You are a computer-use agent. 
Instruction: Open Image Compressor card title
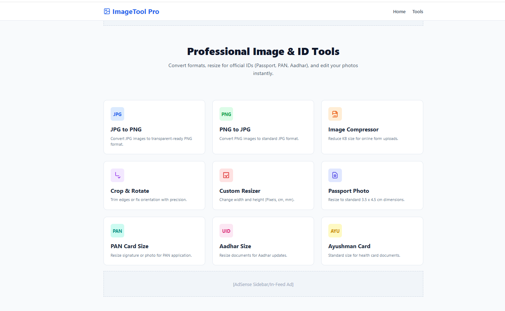[x=353, y=130]
